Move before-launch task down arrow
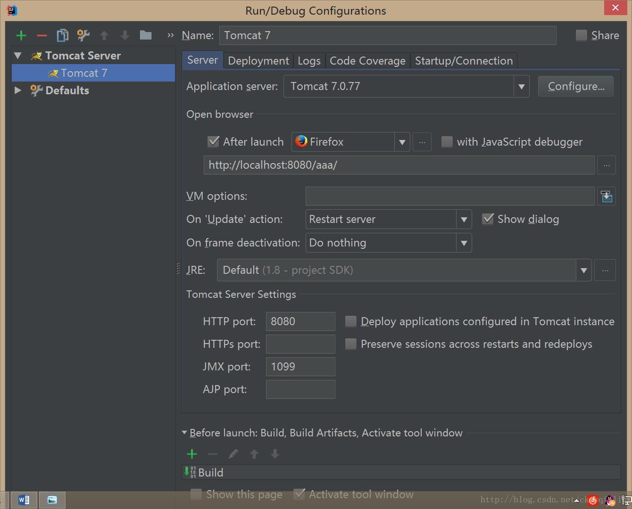The height and width of the screenshot is (509, 632). (x=275, y=454)
